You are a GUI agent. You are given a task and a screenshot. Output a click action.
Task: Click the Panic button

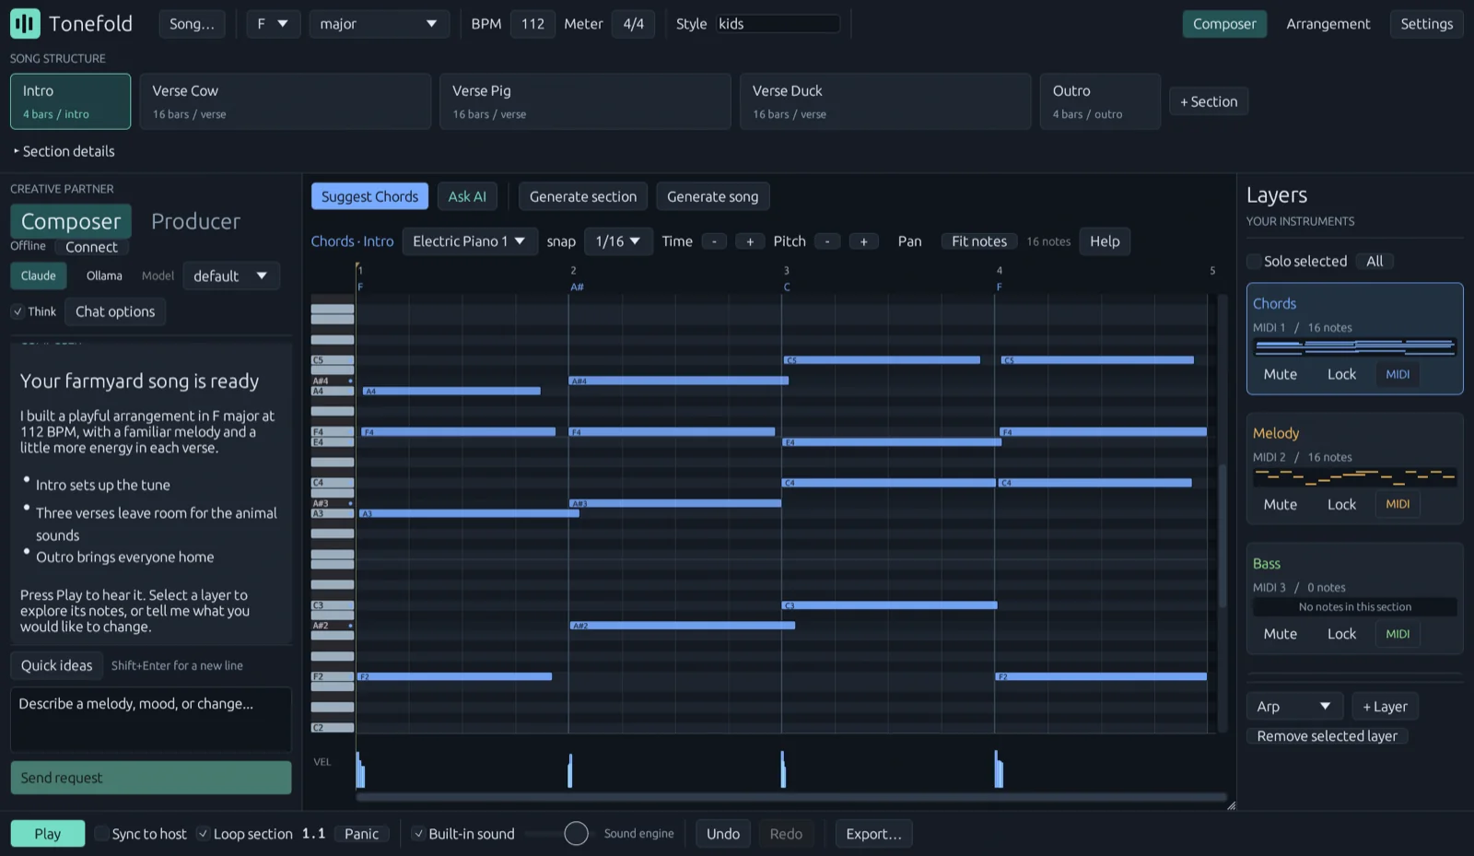pyautogui.click(x=361, y=834)
